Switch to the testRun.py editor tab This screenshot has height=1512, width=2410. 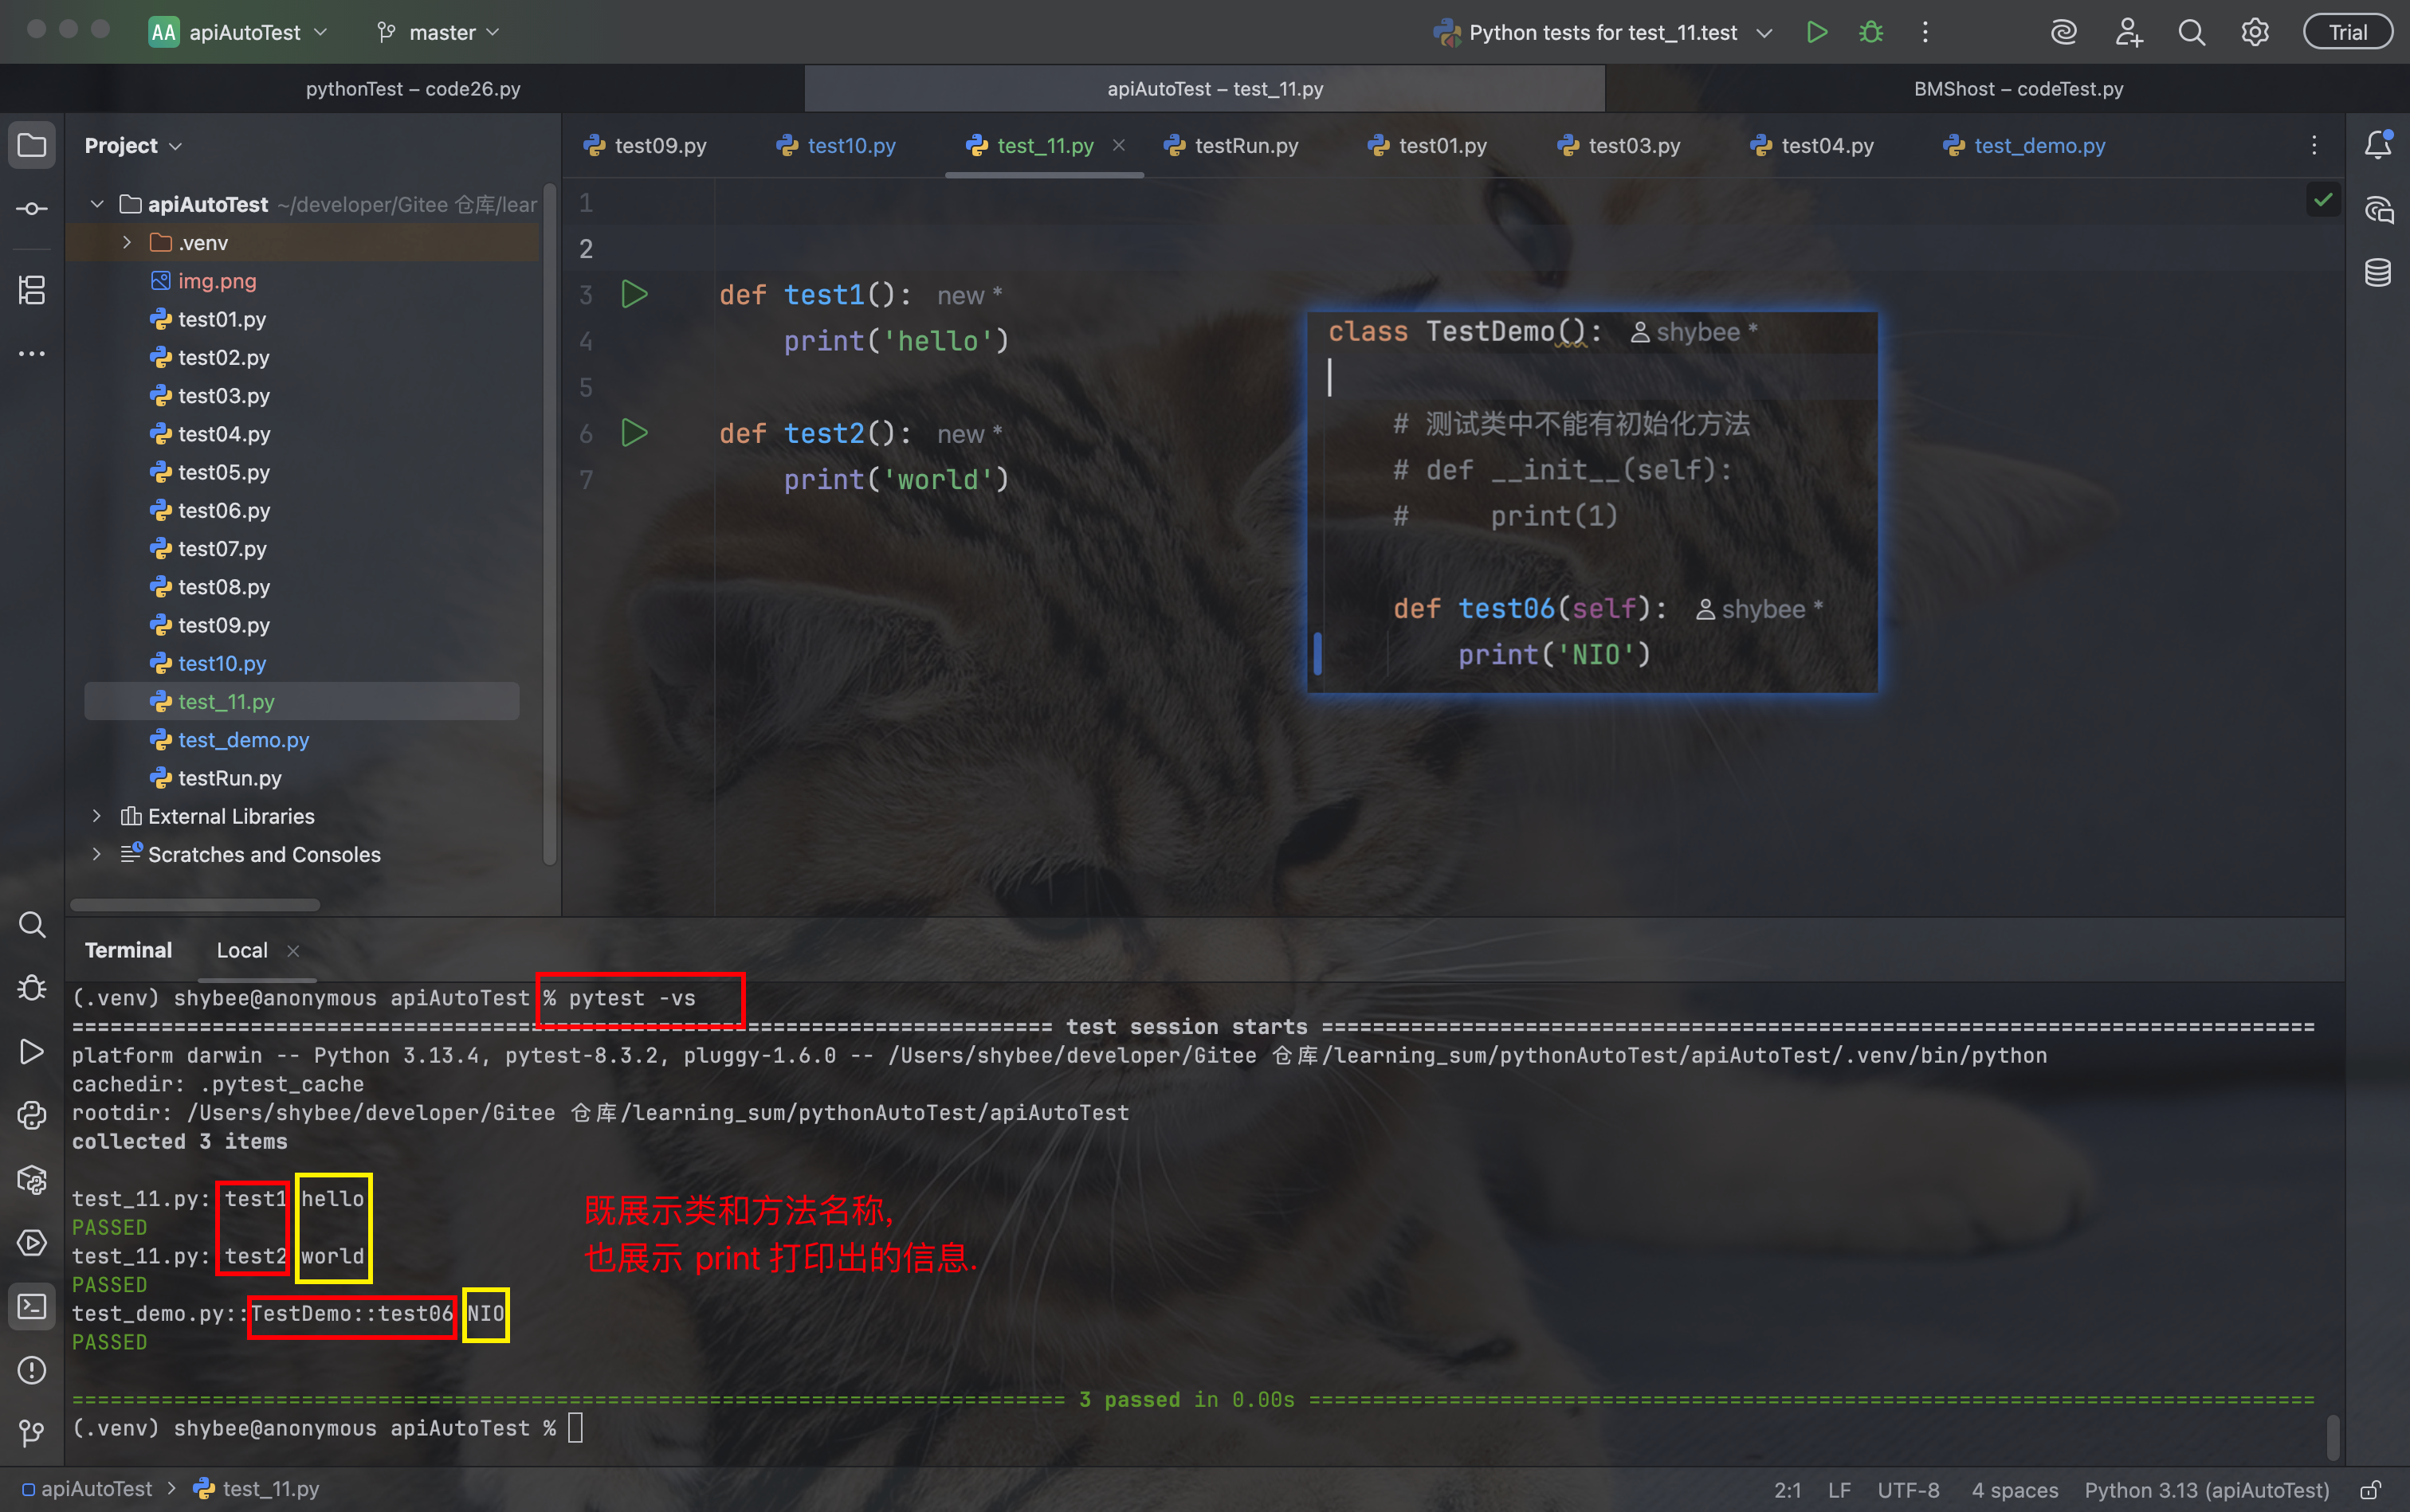[1245, 146]
